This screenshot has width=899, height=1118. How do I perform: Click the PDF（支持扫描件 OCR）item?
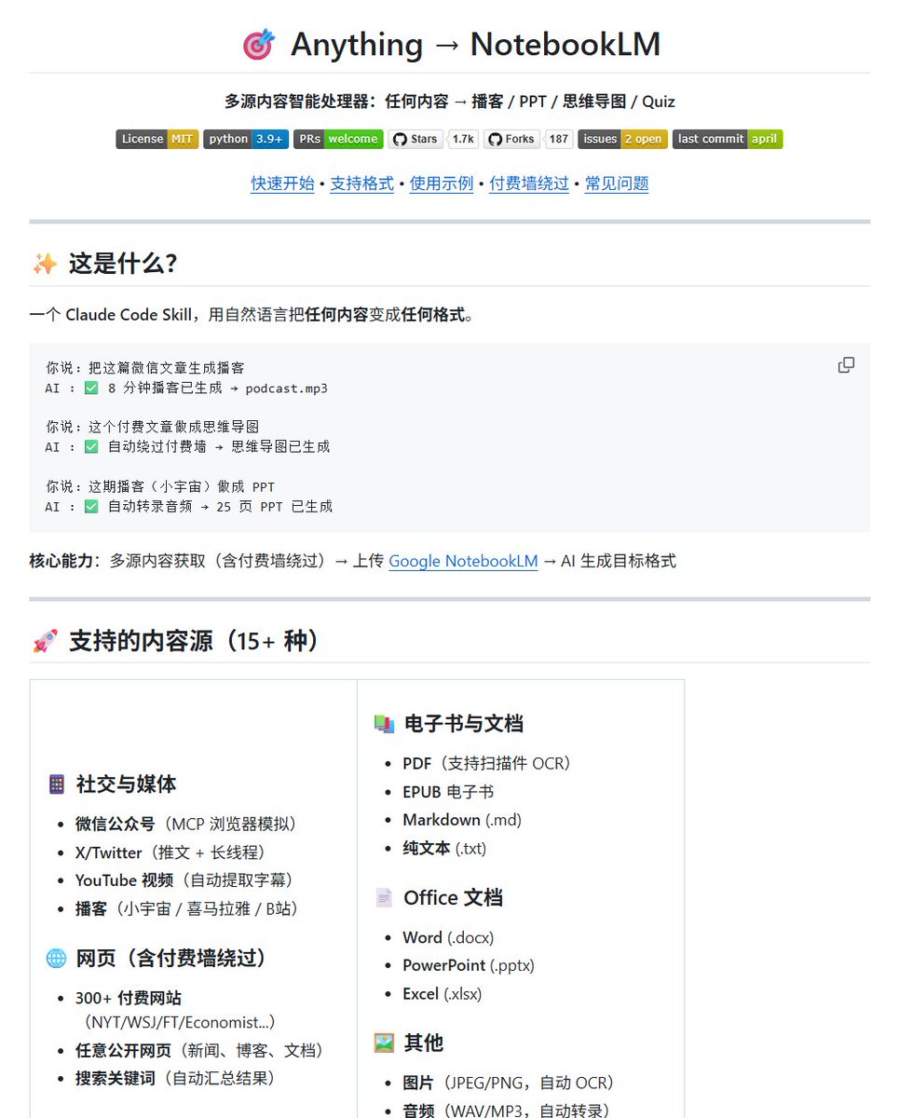(489, 763)
